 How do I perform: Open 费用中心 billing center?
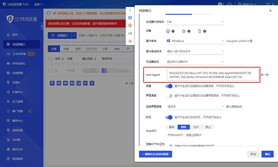(15, 121)
